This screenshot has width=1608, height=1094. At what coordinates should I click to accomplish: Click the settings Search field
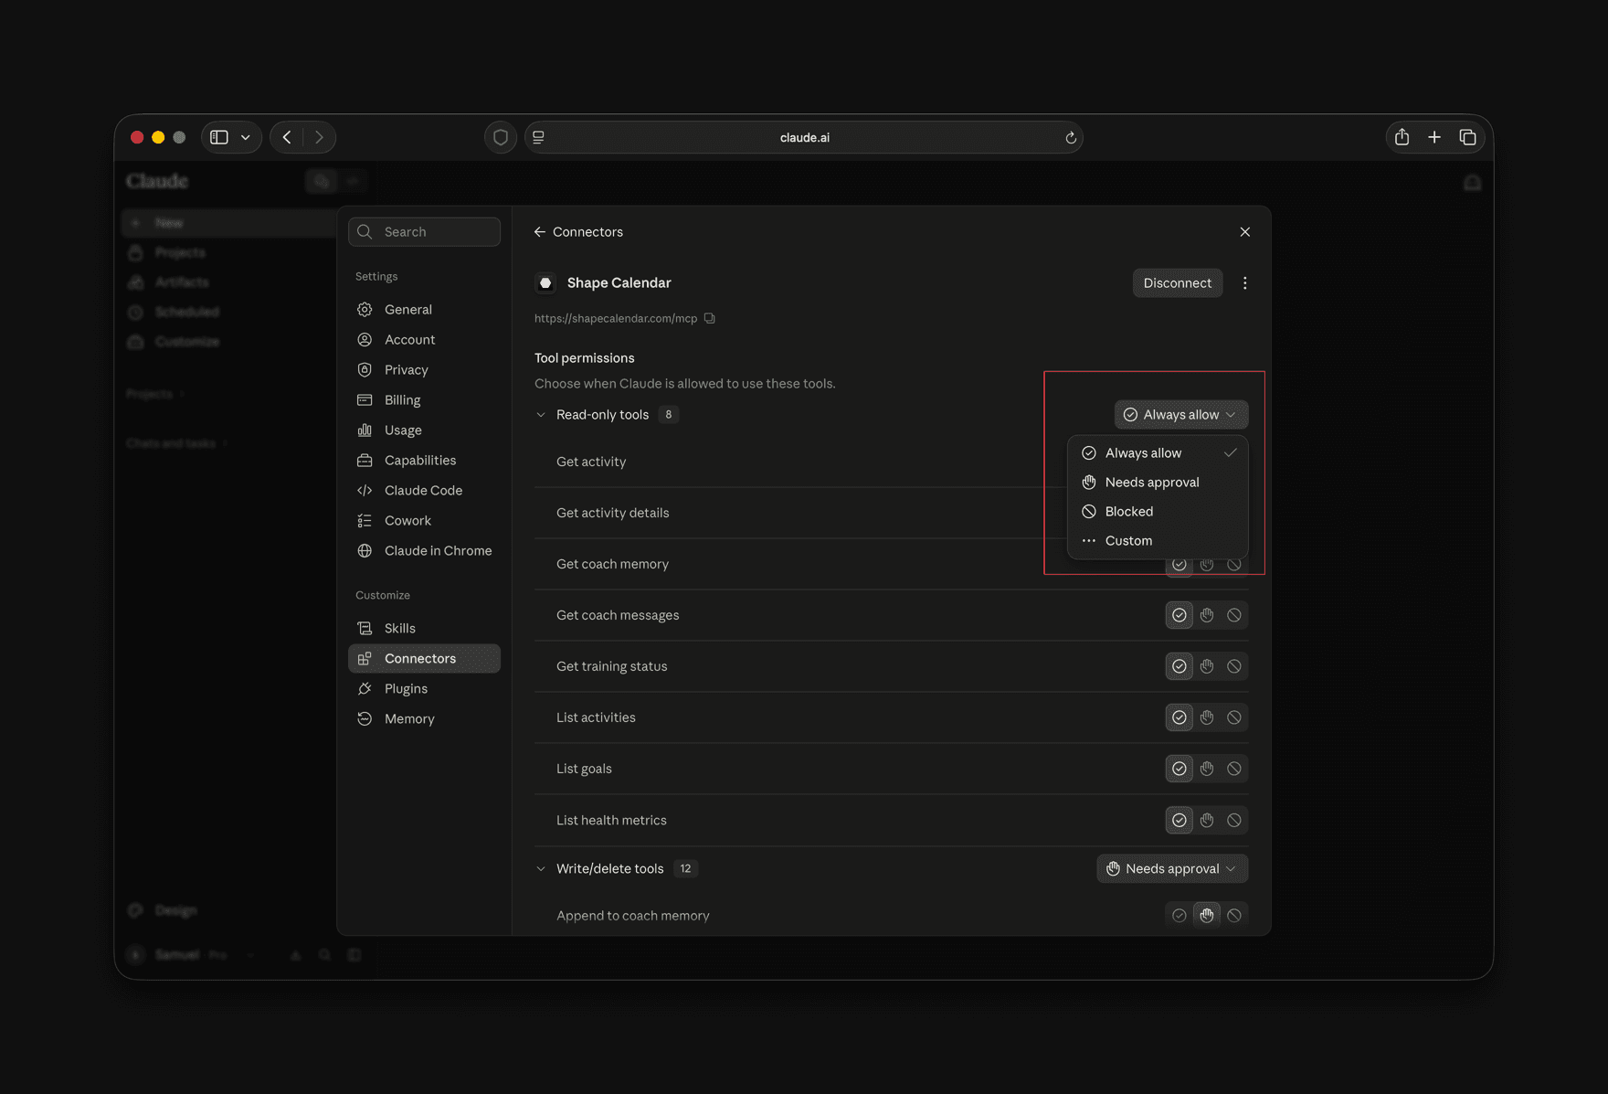[424, 231]
